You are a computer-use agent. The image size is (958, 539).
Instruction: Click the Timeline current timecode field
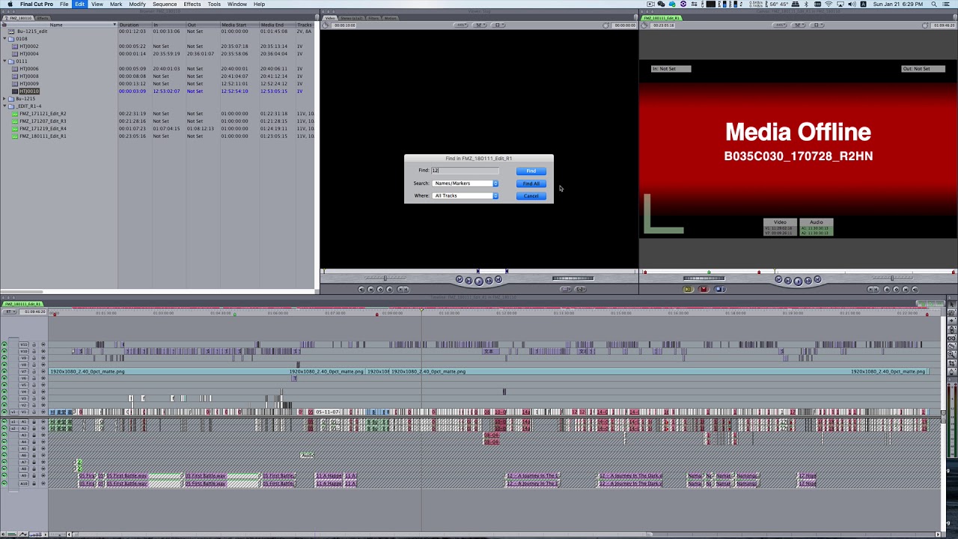point(31,311)
